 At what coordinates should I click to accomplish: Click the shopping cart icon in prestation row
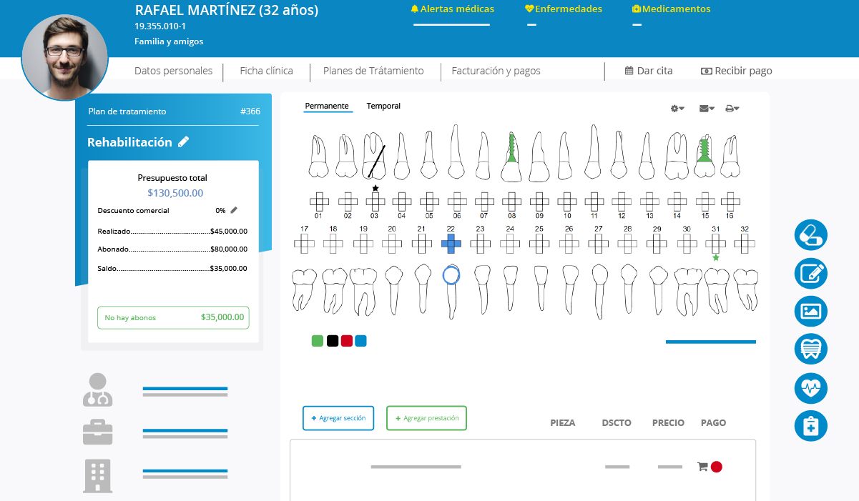pos(703,466)
